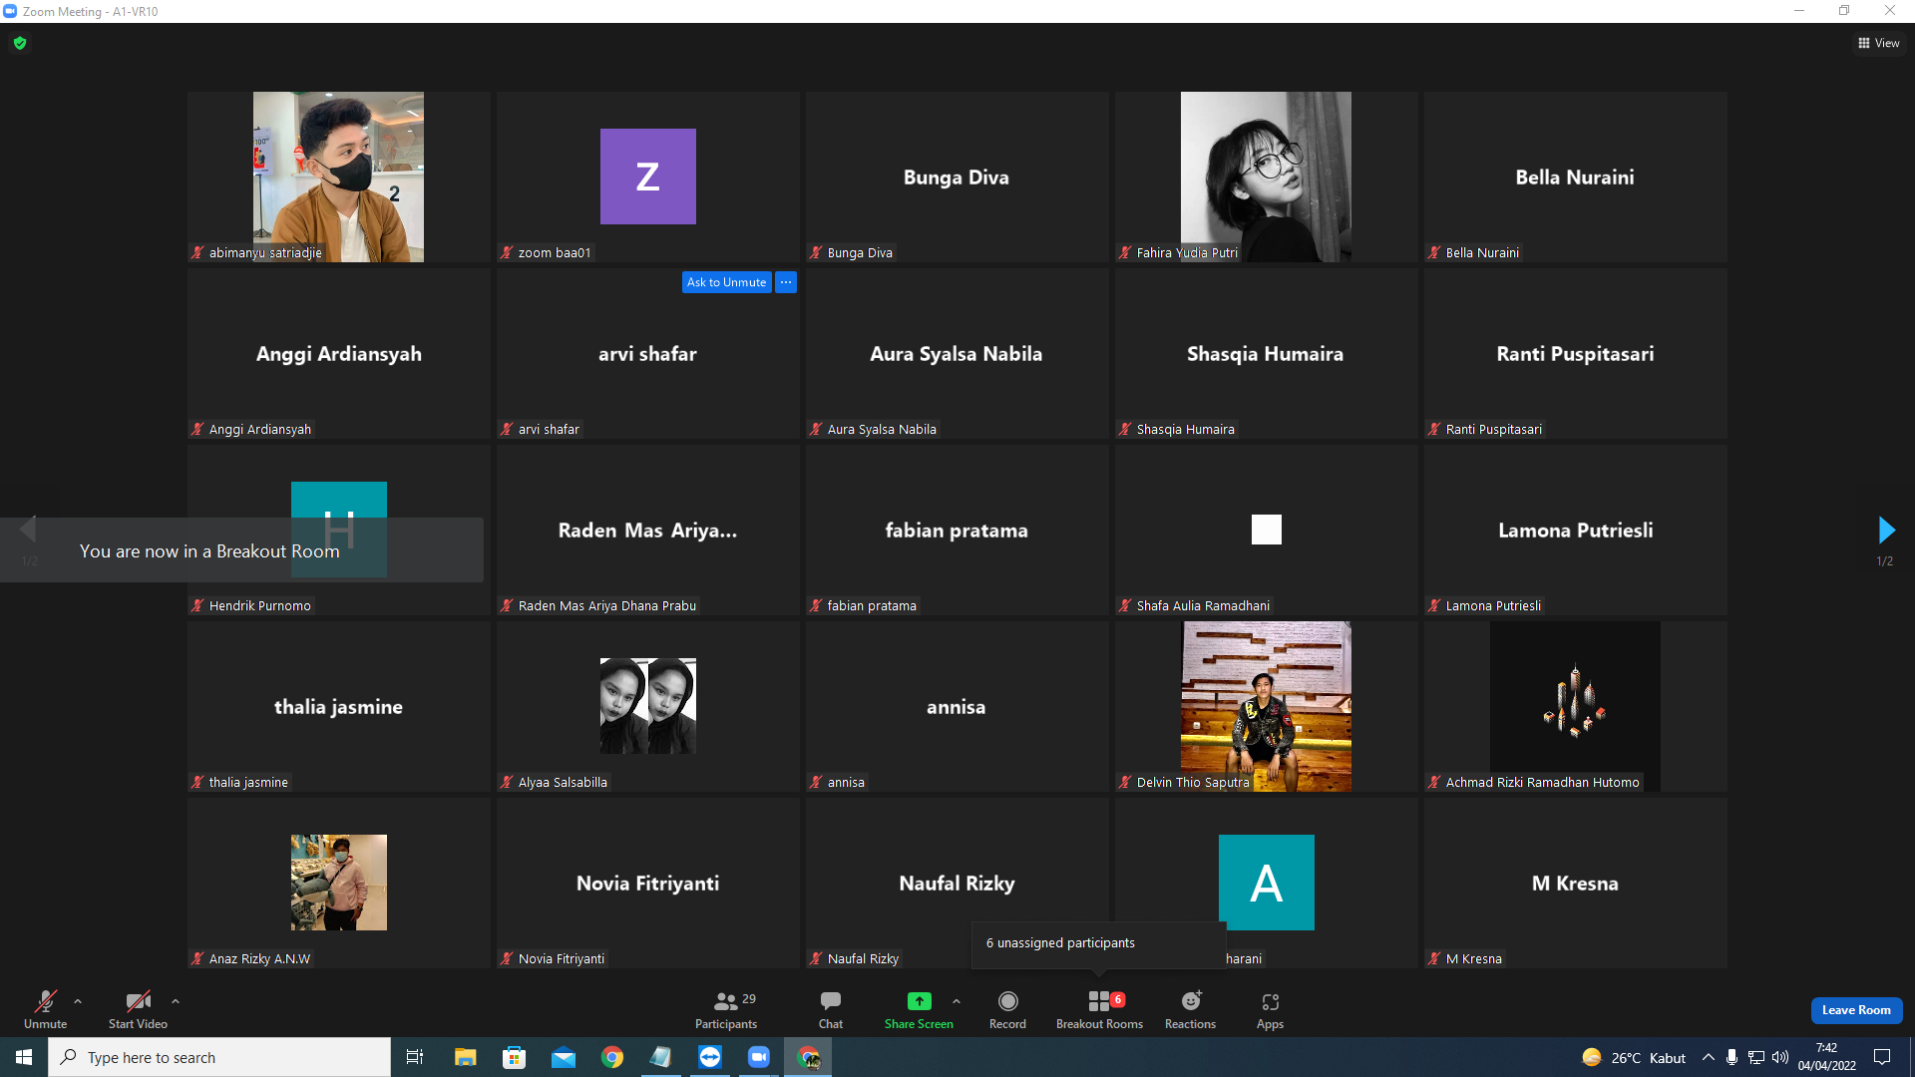The image size is (1915, 1077).
Task: Select the Aura Syalsa Nabila tile
Action: pos(957,353)
